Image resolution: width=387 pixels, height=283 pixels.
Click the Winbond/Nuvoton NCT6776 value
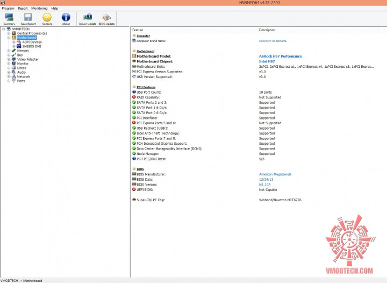[x=280, y=200]
